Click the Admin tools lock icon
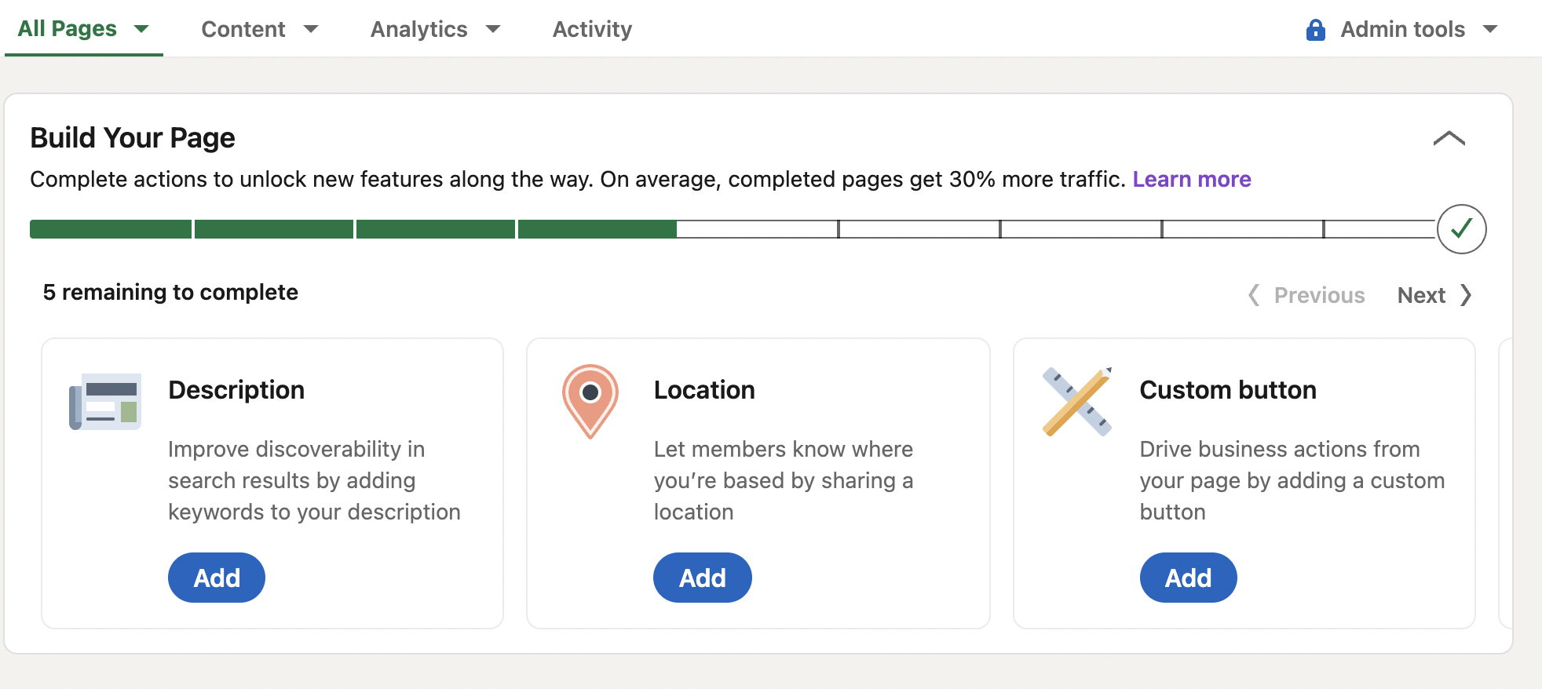Viewport: 1542px width, 689px height. [1316, 30]
